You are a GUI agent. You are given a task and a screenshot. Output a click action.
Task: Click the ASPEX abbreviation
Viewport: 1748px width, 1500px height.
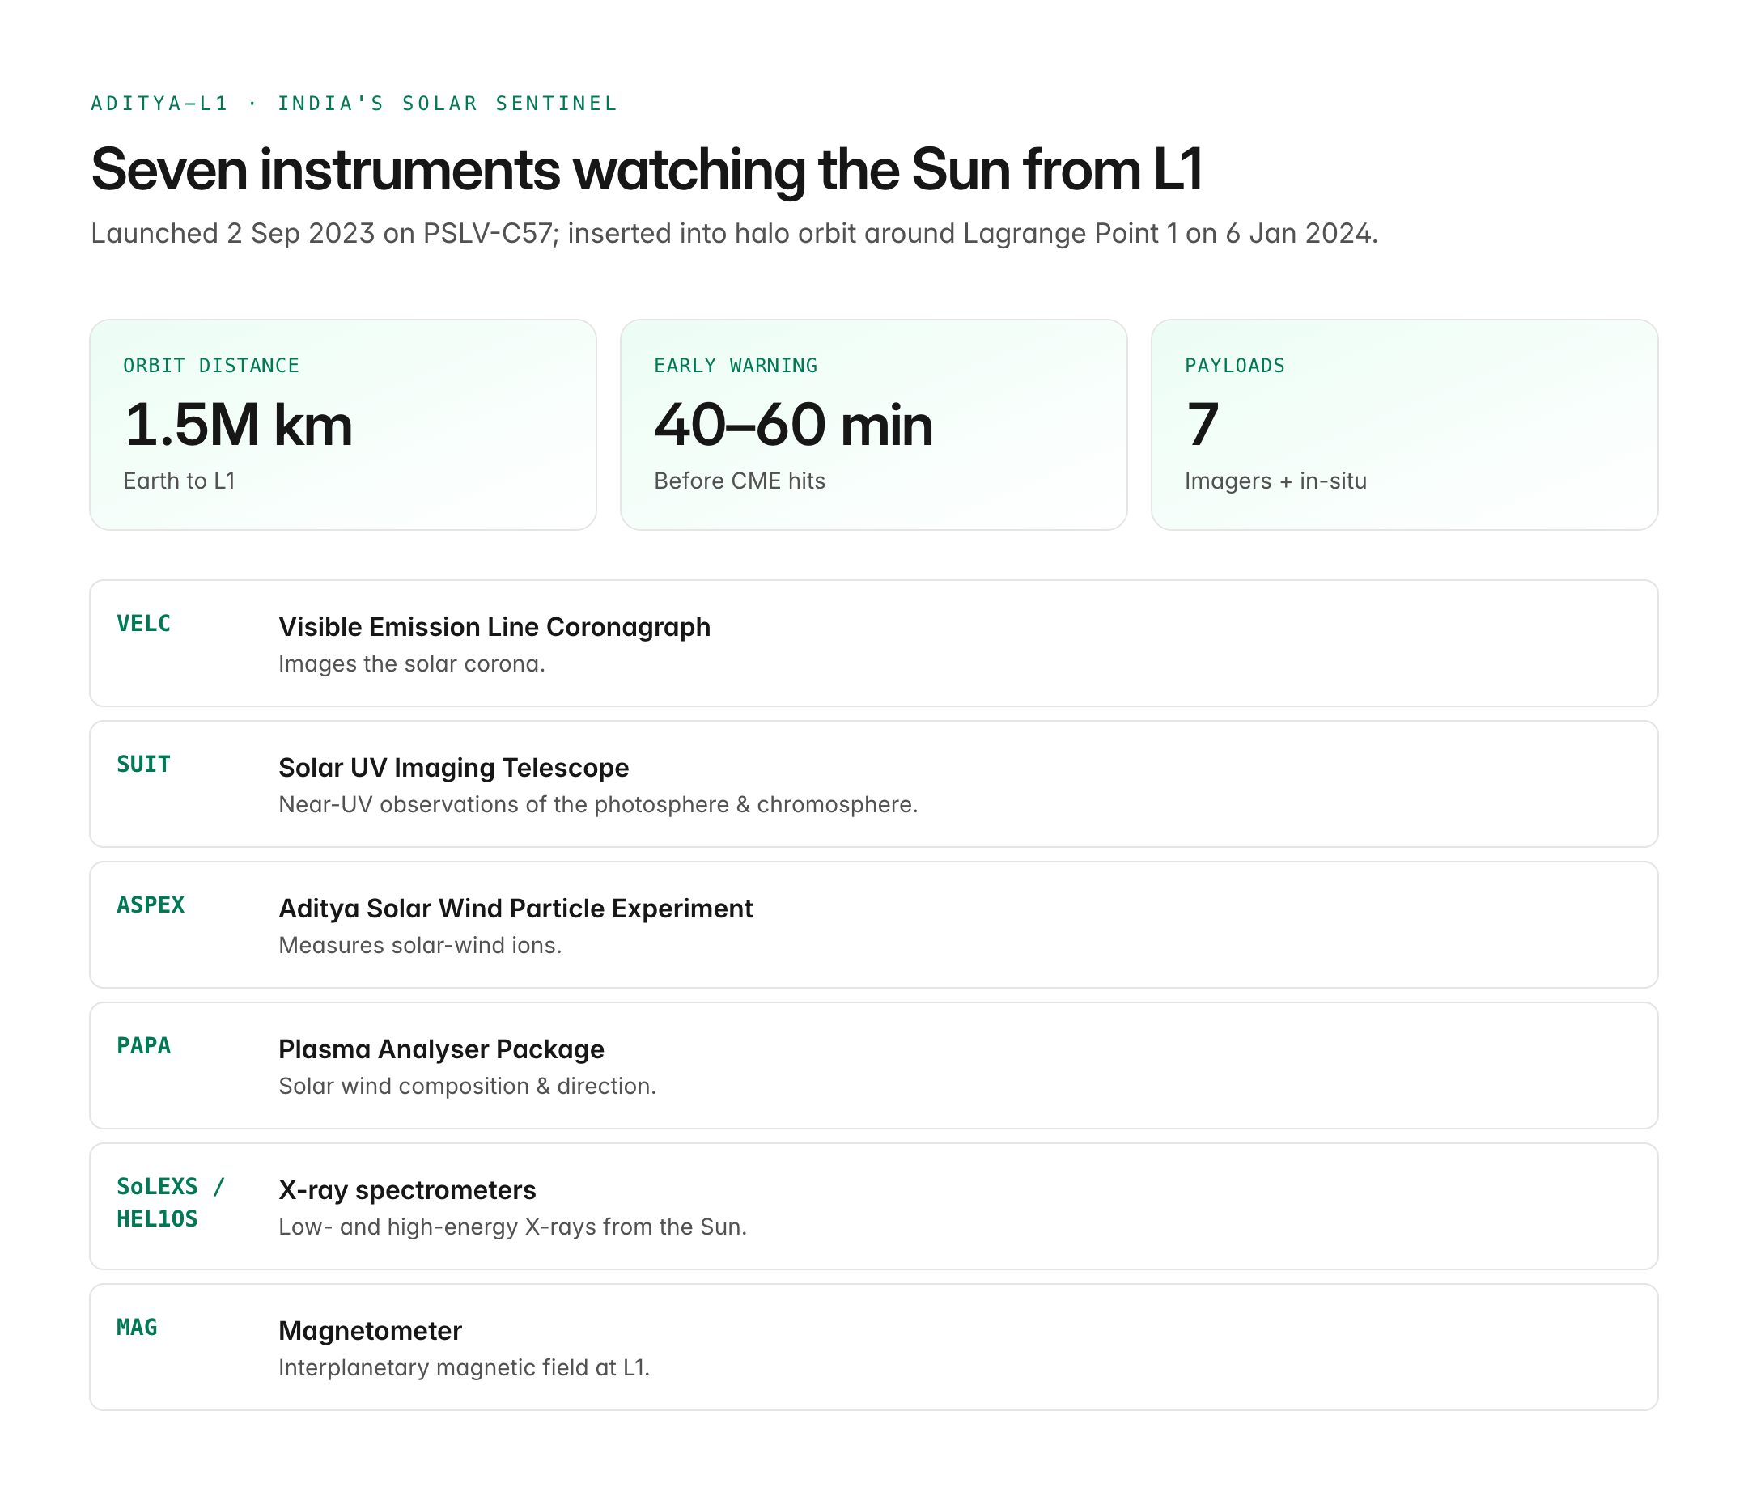click(151, 905)
